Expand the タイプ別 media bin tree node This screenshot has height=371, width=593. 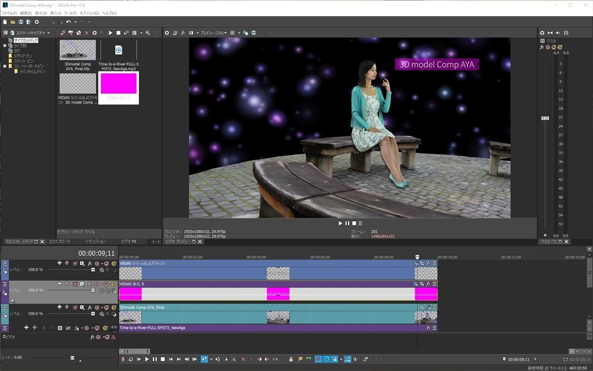[x=4, y=46]
